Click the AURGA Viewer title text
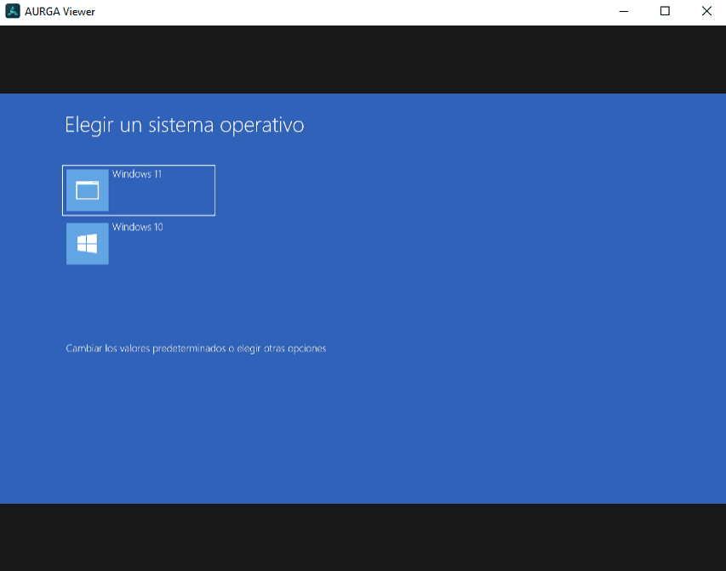Screen dimensions: 726x571 [x=60, y=12]
